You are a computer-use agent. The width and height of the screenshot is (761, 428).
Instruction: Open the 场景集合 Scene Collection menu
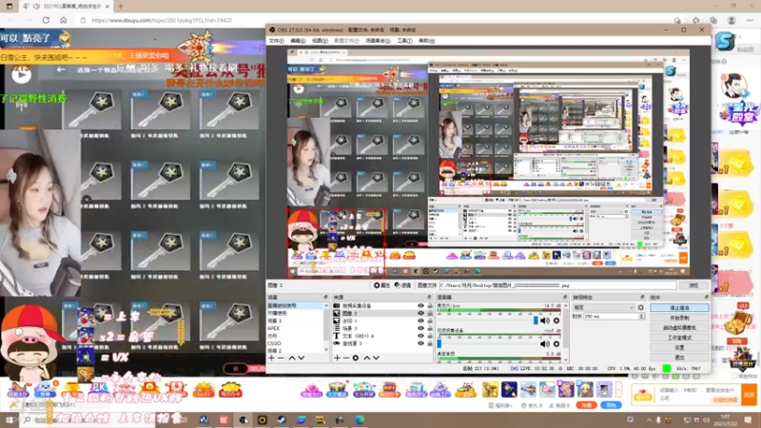click(x=378, y=41)
